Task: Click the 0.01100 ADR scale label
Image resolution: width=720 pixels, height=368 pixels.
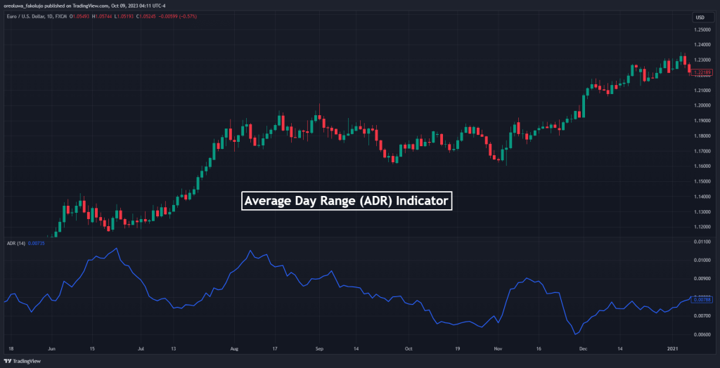Action: tap(701, 242)
